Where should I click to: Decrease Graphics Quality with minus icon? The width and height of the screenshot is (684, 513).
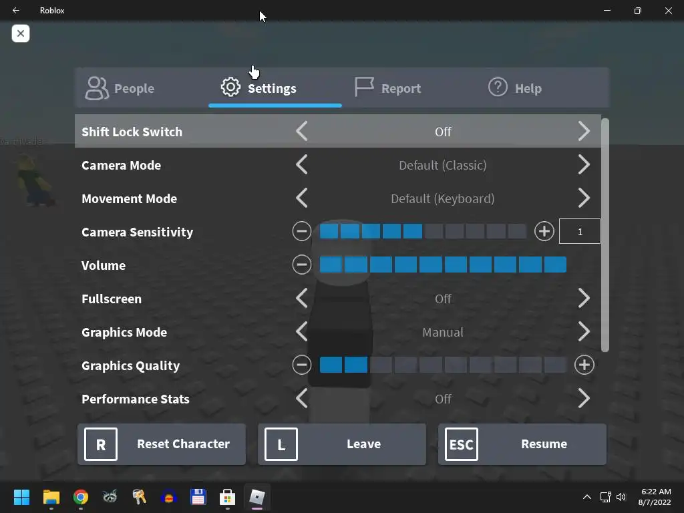tap(302, 365)
